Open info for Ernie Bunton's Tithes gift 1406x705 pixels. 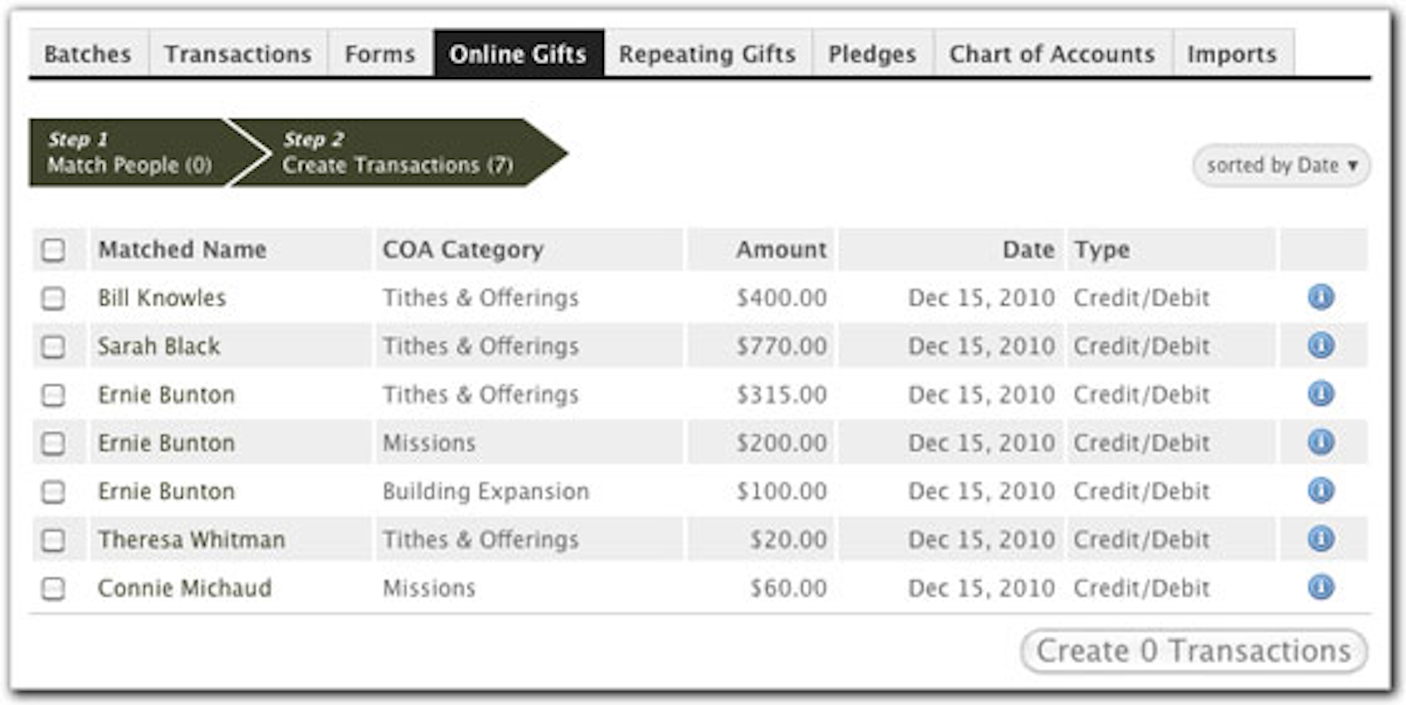click(x=1320, y=394)
